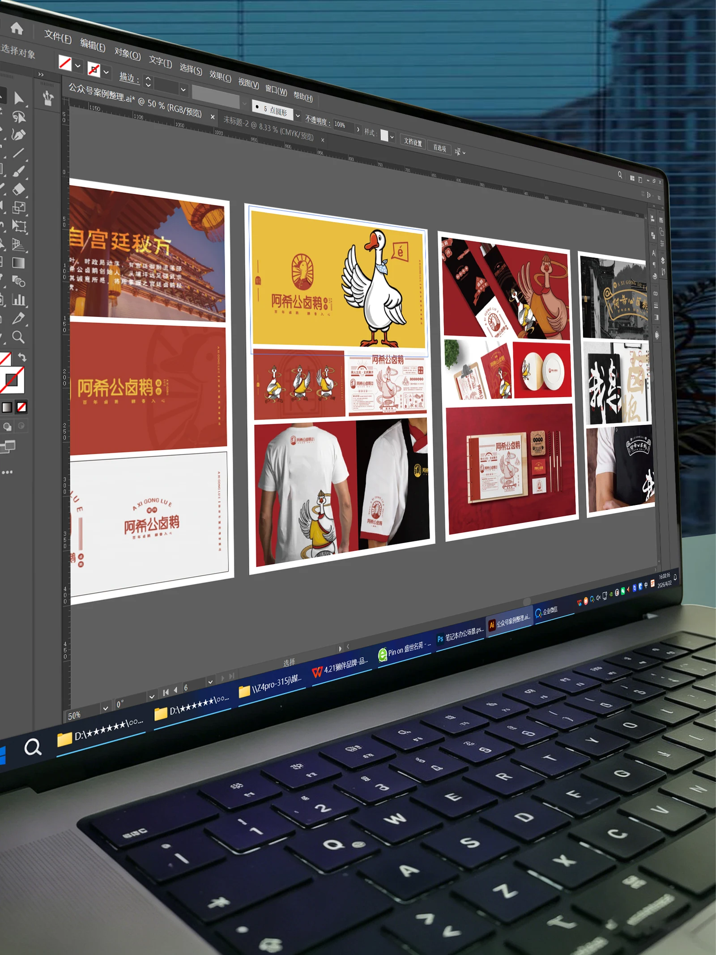
Task: Select the Slice tool
Action: [x=19, y=318]
